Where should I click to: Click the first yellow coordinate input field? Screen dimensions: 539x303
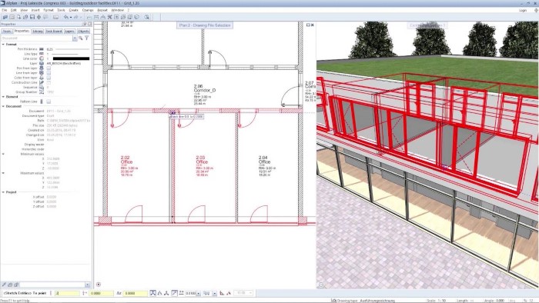click(68, 294)
